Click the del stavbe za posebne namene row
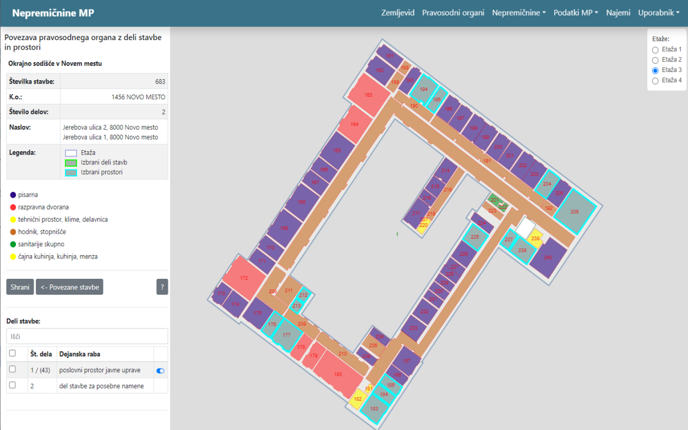Viewport: 688px width, 430px height. tap(87, 386)
